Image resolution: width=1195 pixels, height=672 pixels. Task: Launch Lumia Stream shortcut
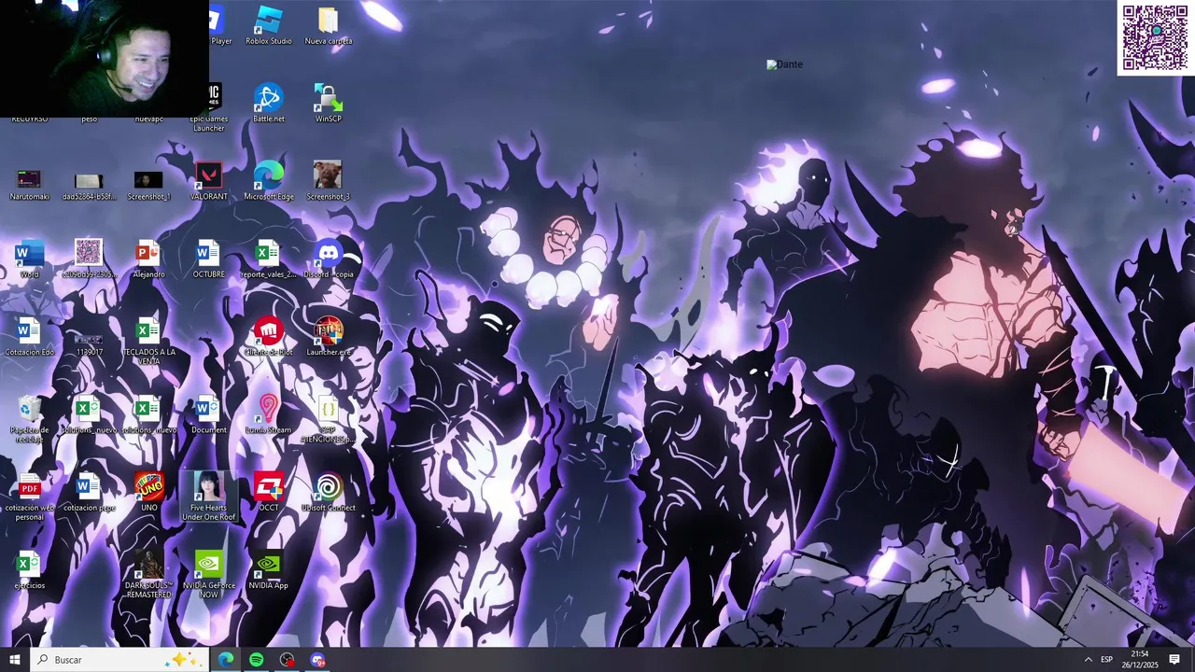(x=268, y=414)
